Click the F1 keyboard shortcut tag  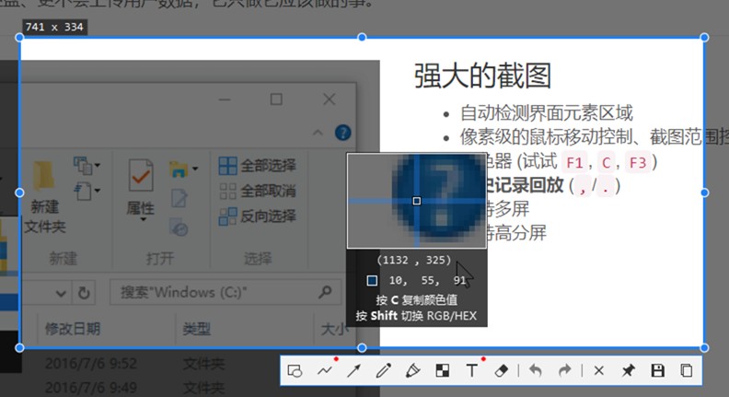point(574,162)
